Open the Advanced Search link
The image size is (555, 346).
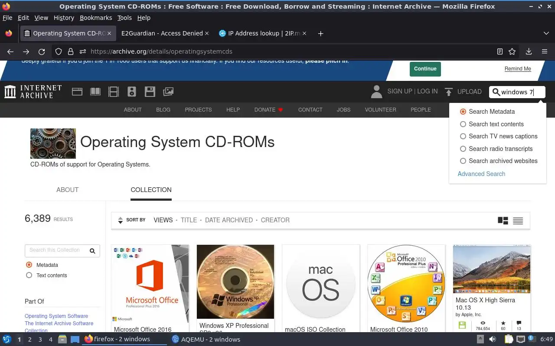(481, 174)
